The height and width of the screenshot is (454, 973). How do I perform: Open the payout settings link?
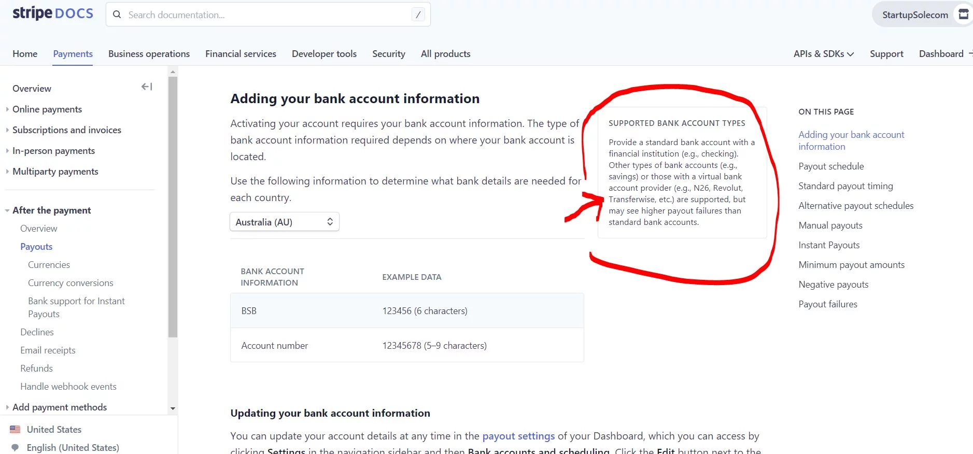[x=518, y=436]
